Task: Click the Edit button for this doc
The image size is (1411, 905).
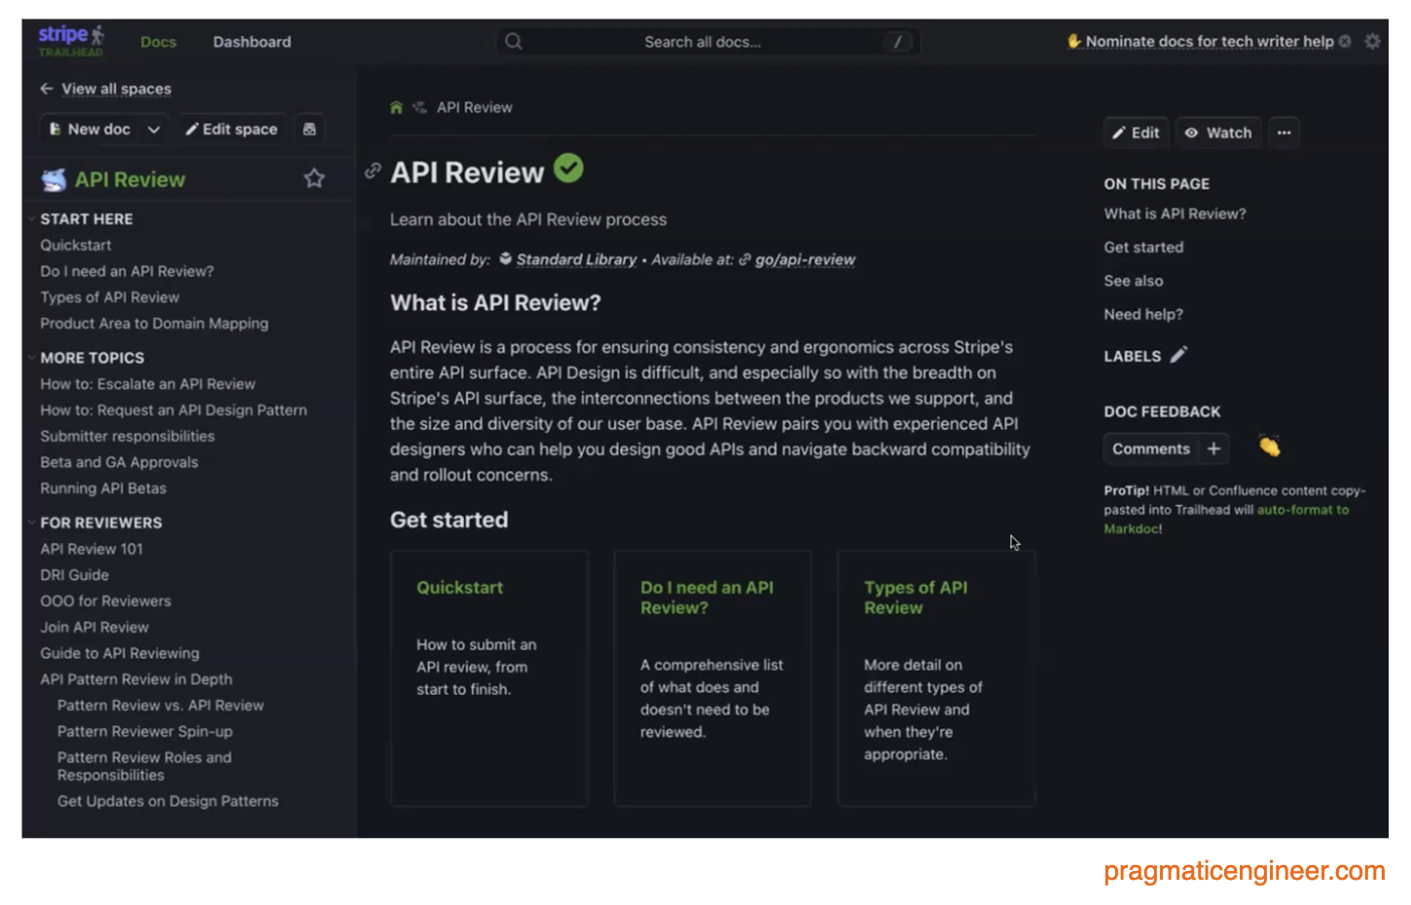Action: point(1136,132)
